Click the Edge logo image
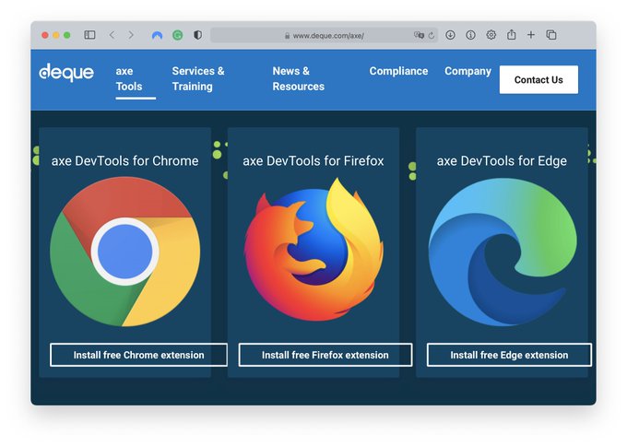 click(x=503, y=252)
